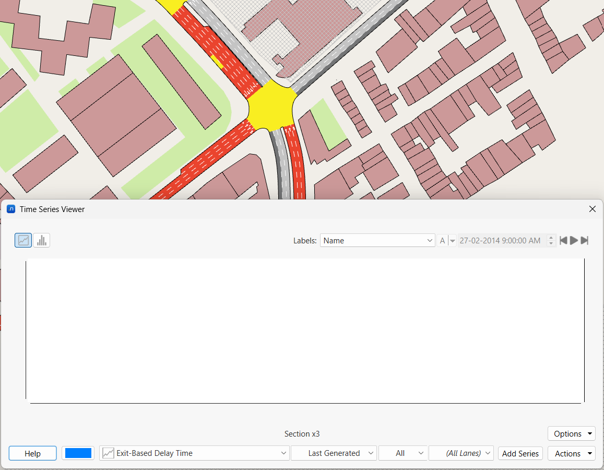
Task: Close the Time Series Viewer window
Action: [592, 209]
